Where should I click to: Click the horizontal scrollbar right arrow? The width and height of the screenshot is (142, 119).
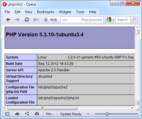(x=132, y=108)
